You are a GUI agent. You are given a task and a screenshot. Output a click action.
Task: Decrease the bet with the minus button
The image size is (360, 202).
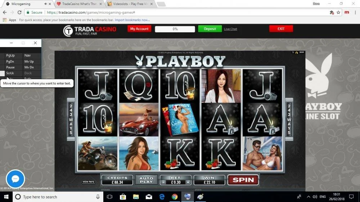163,183
